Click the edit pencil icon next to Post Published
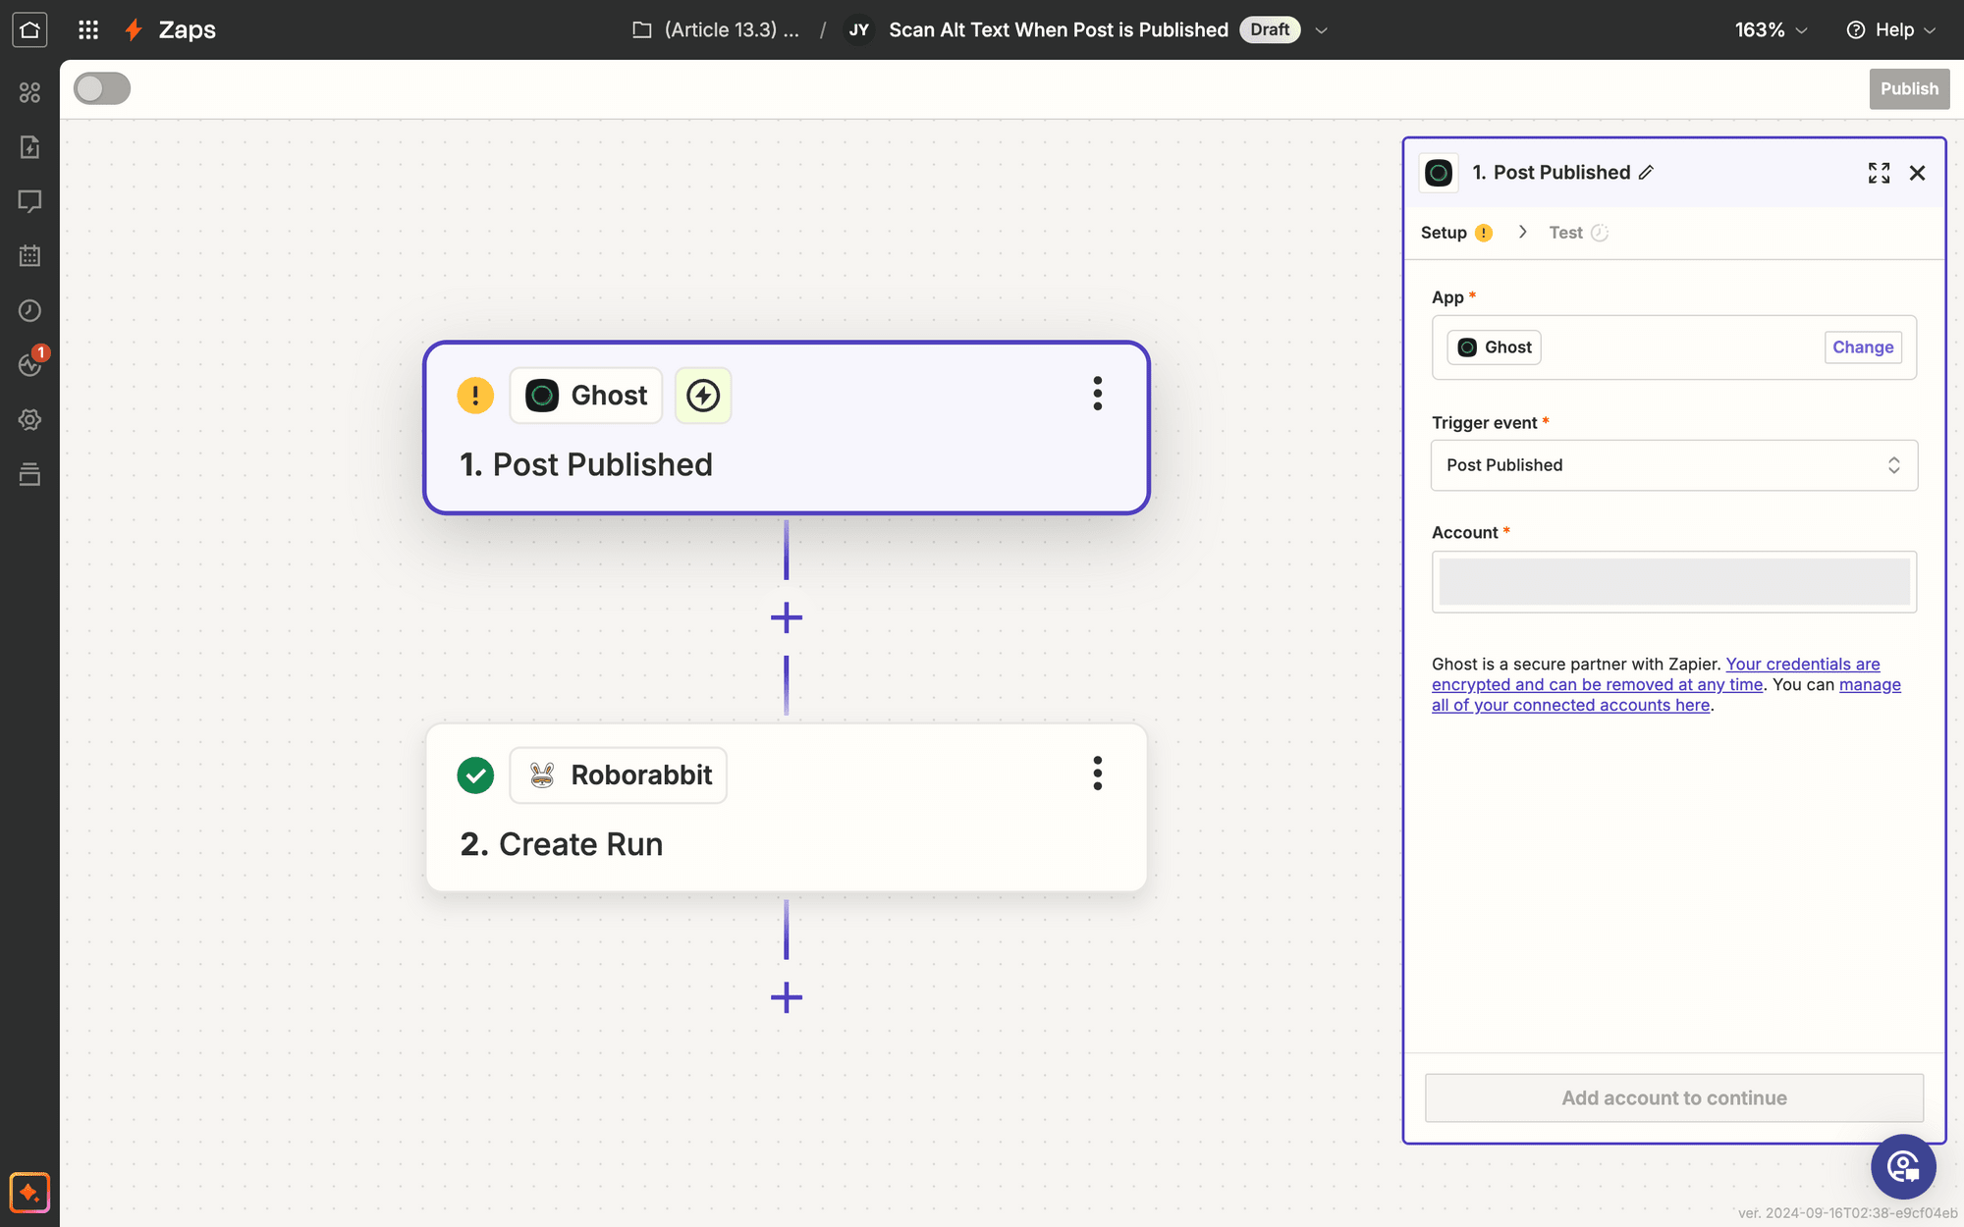Viewport: 1964px width, 1227px height. click(1647, 173)
